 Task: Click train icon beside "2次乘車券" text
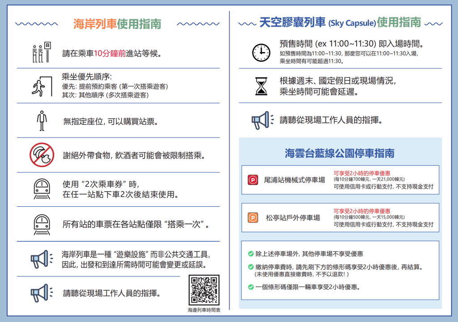pos(42,189)
